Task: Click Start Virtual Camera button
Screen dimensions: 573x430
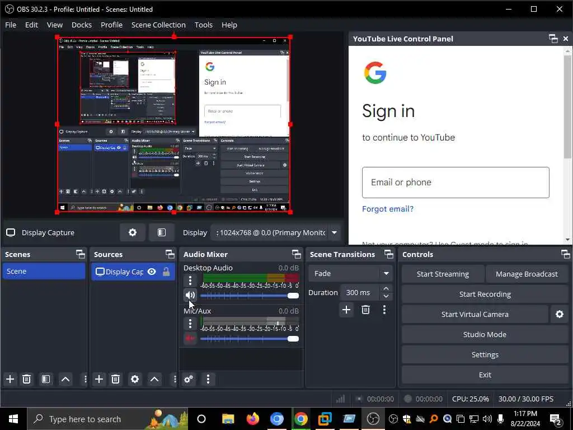Action: coord(475,314)
